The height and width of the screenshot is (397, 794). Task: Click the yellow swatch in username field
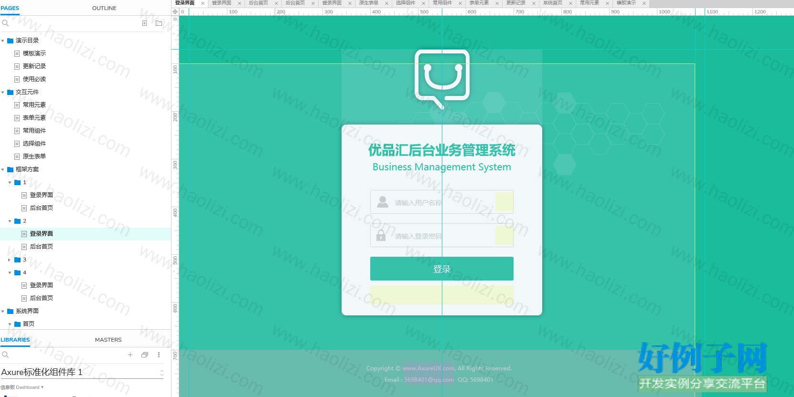tap(504, 202)
